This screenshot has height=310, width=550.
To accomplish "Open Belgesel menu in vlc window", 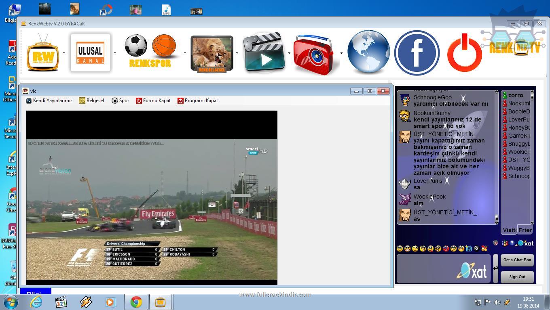I will tap(91, 101).
